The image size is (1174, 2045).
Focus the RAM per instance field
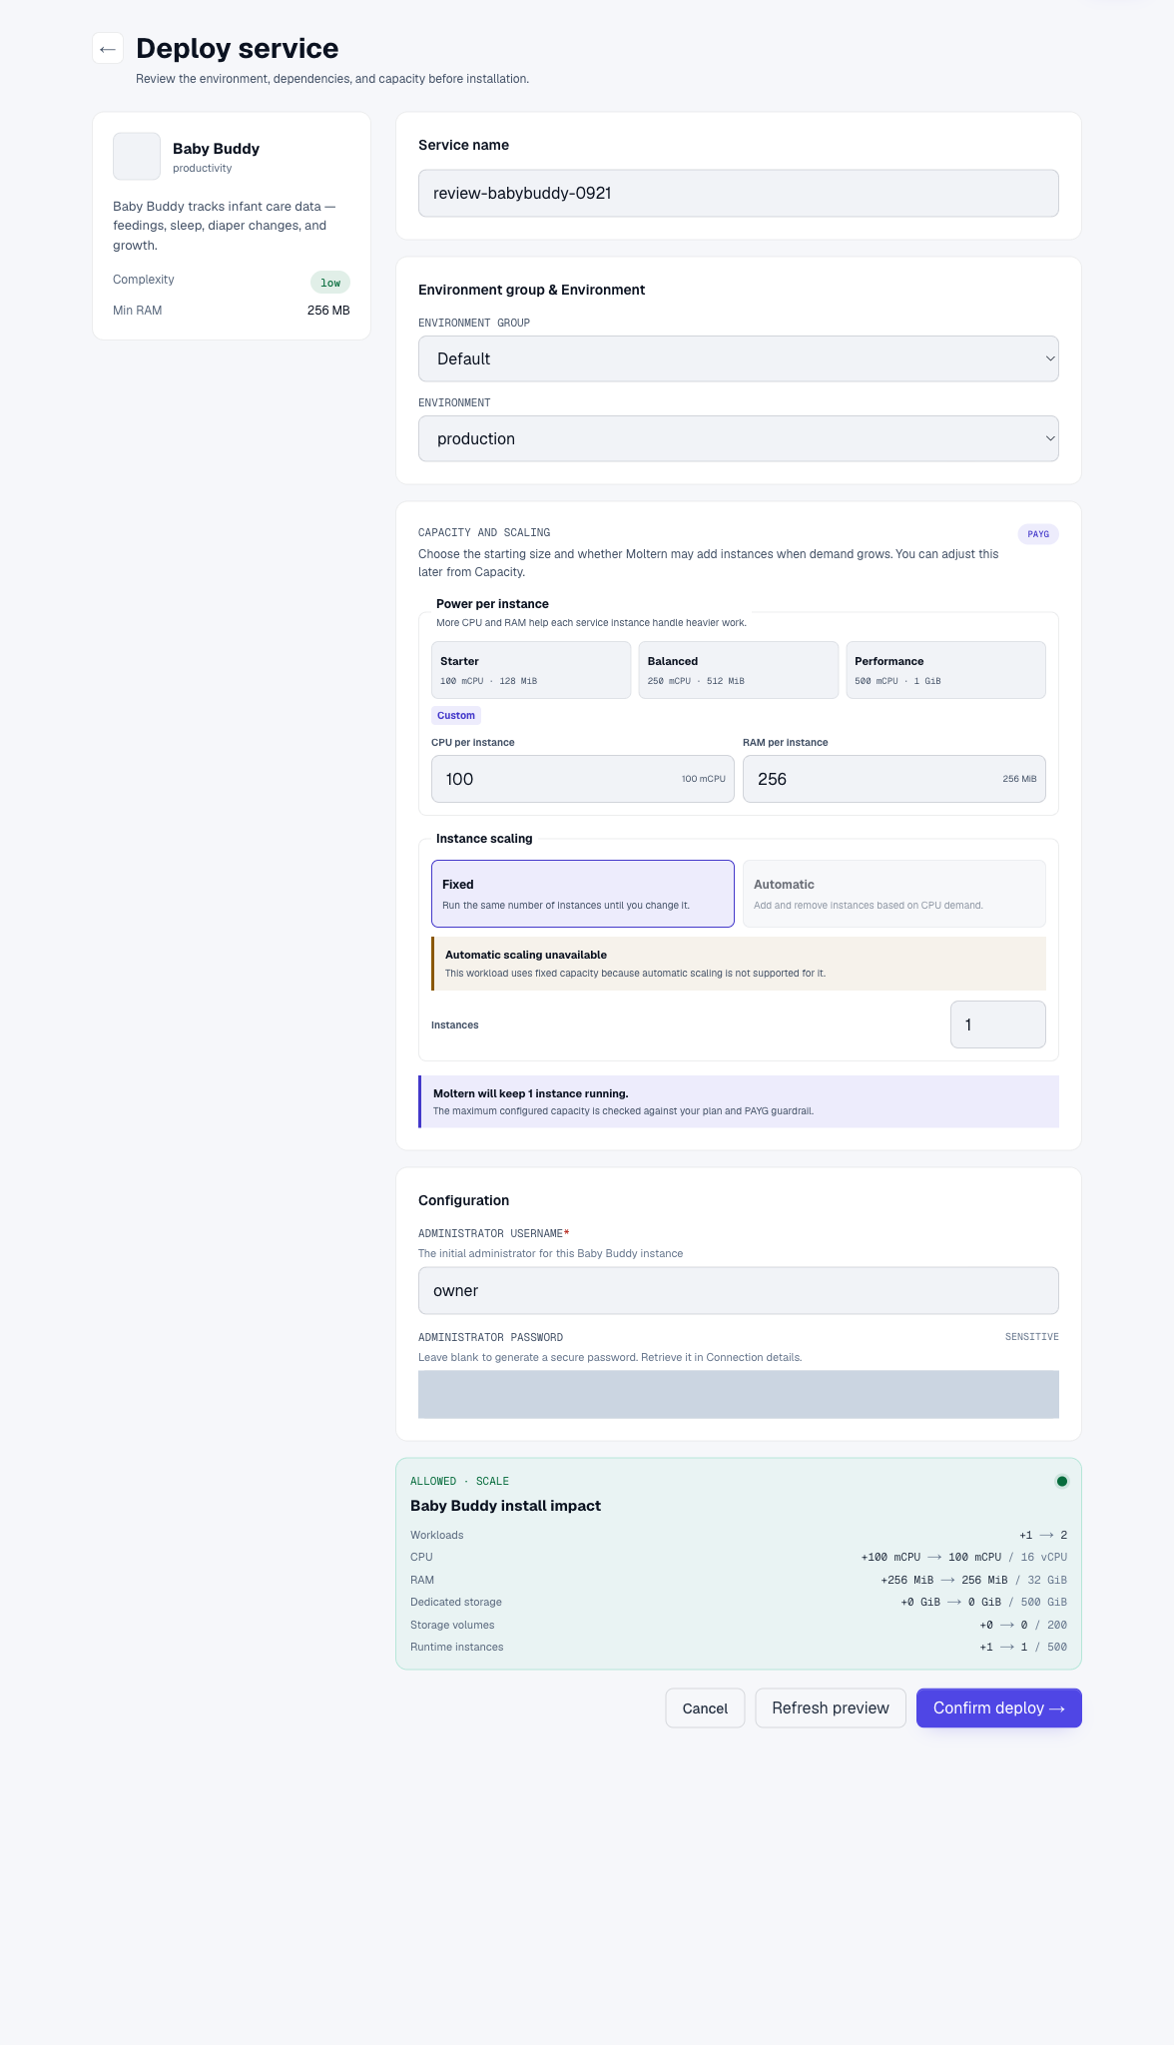click(x=894, y=779)
